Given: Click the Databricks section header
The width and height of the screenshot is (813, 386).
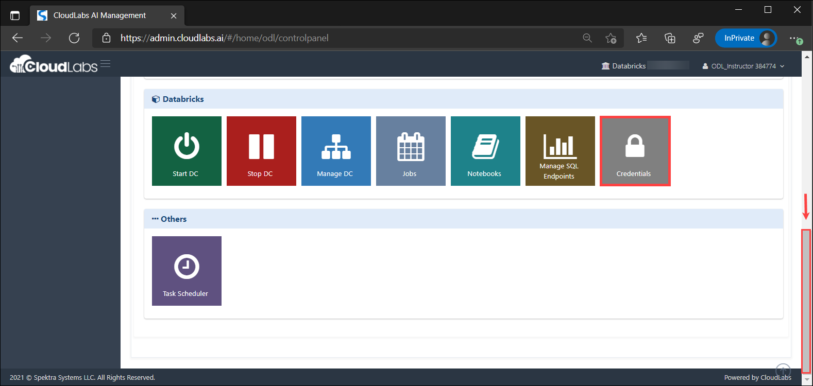Looking at the screenshot, I should click(464, 99).
